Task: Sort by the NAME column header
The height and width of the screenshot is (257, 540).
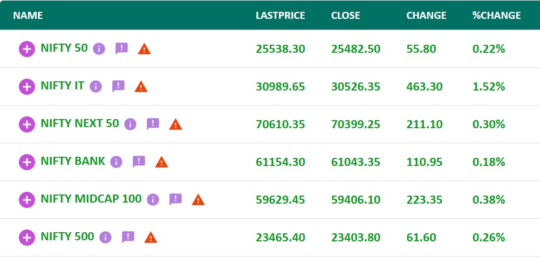Action: tap(28, 16)
